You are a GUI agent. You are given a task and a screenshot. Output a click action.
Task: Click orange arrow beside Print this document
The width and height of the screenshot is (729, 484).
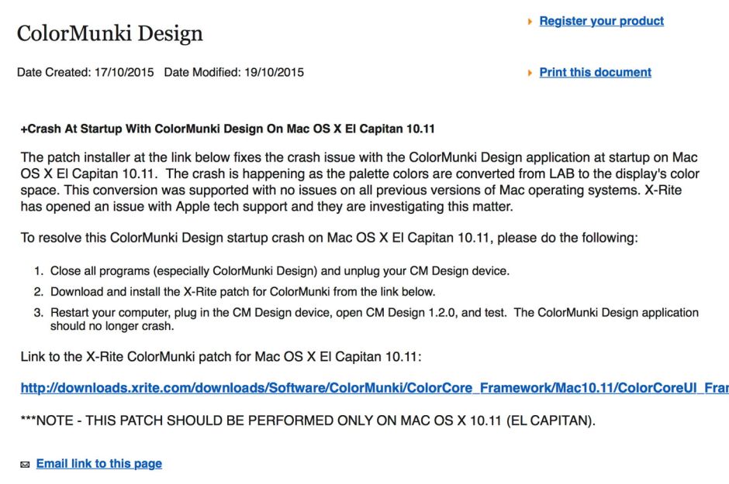[530, 73]
